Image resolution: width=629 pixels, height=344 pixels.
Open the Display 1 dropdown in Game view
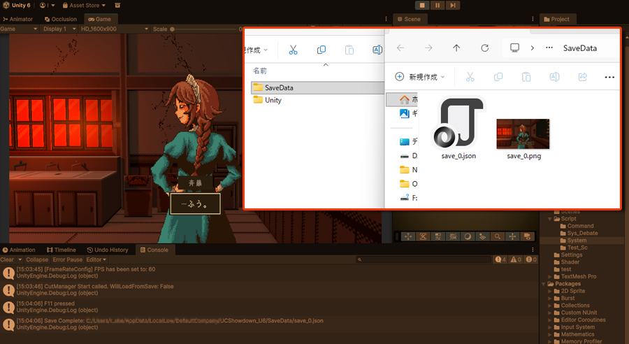(x=59, y=29)
